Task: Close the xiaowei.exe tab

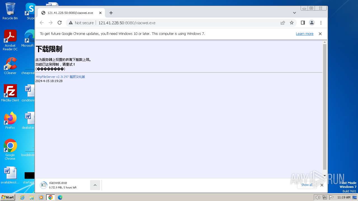Action: (x=100, y=13)
